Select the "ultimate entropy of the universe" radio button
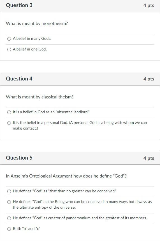 point(9,202)
